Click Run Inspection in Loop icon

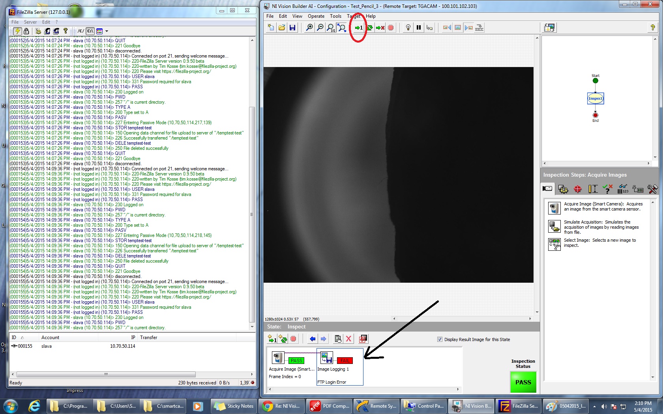click(x=370, y=28)
